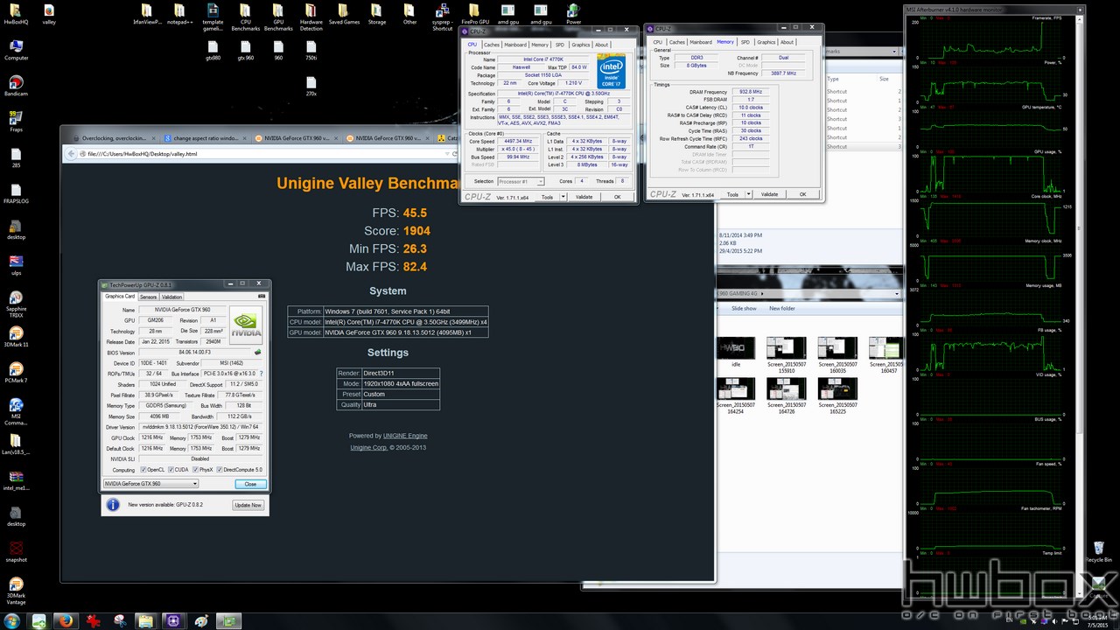Launch 3DMark Vantage desktop shortcut
This screenshot has width=1120, height=630.
click(16, 591)
